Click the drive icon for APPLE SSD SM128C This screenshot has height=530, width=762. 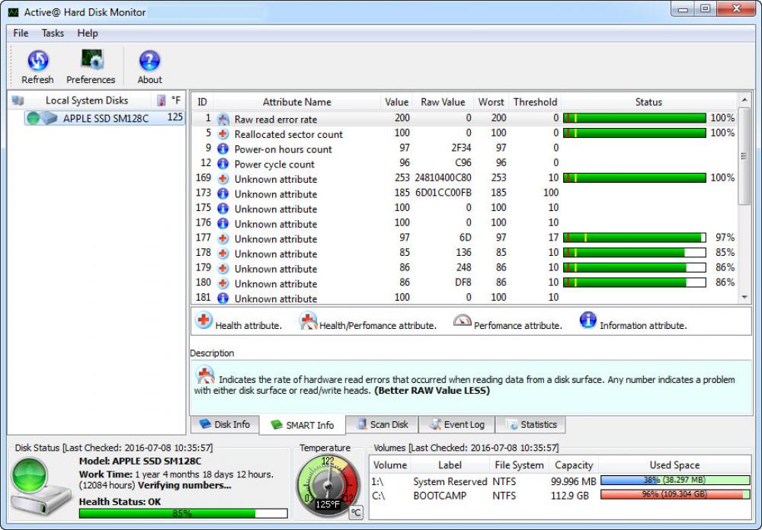[47, 117]
